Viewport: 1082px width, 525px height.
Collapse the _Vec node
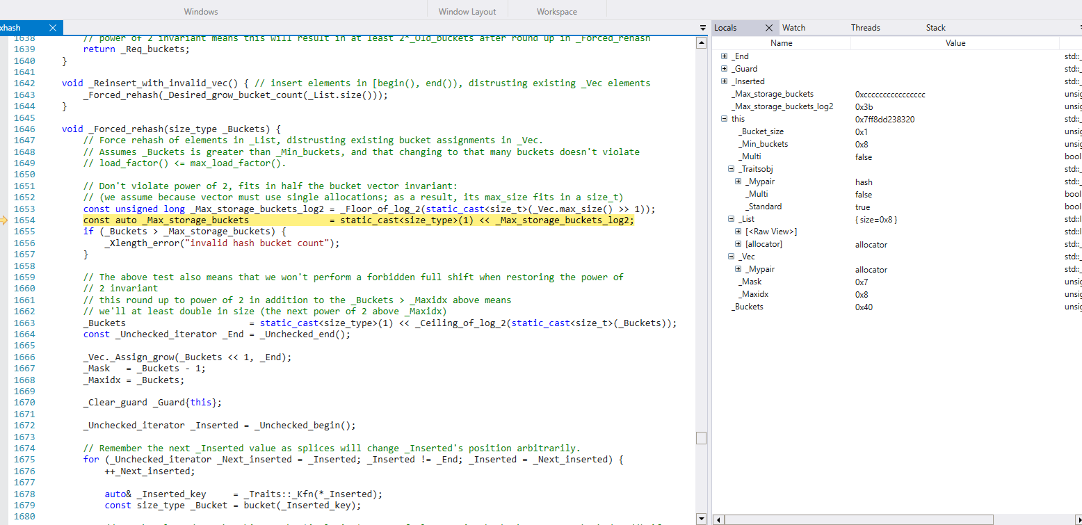click(731, 256)
